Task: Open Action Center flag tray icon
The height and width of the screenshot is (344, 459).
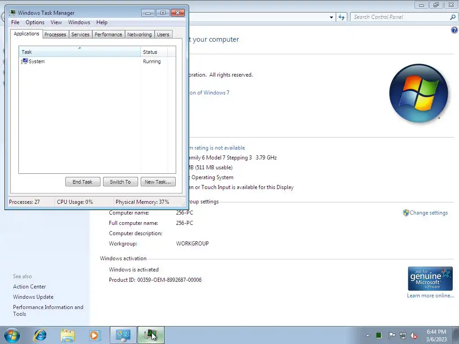Action: 392,335
